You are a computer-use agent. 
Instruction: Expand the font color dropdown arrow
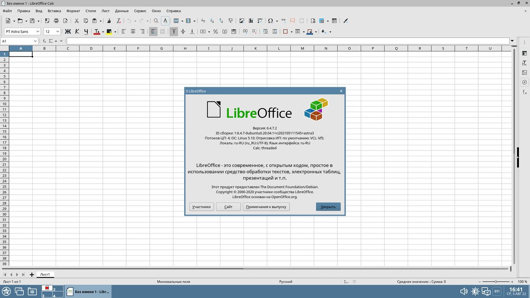click(103, 32)
